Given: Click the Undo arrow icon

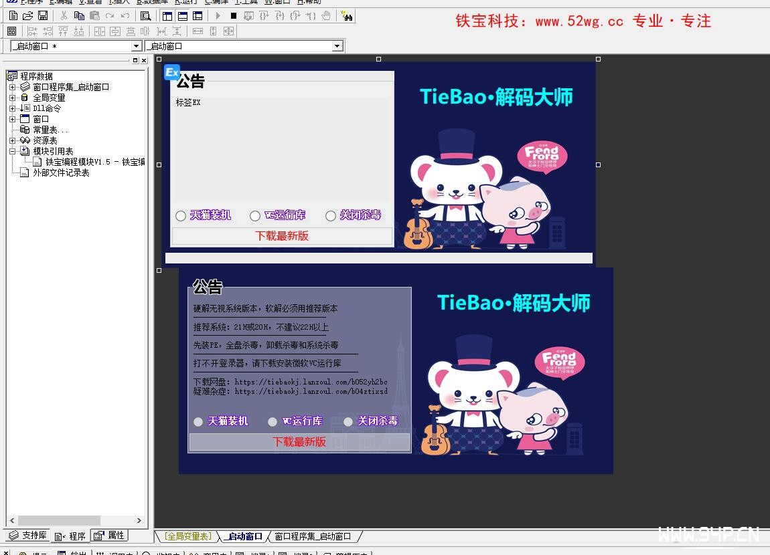Looking at the screenshot, I should 125,15.
